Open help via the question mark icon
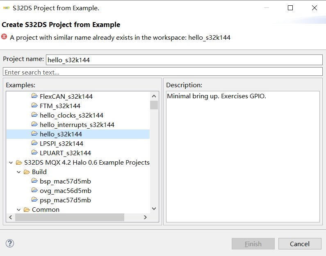 (x=10, y=243)
